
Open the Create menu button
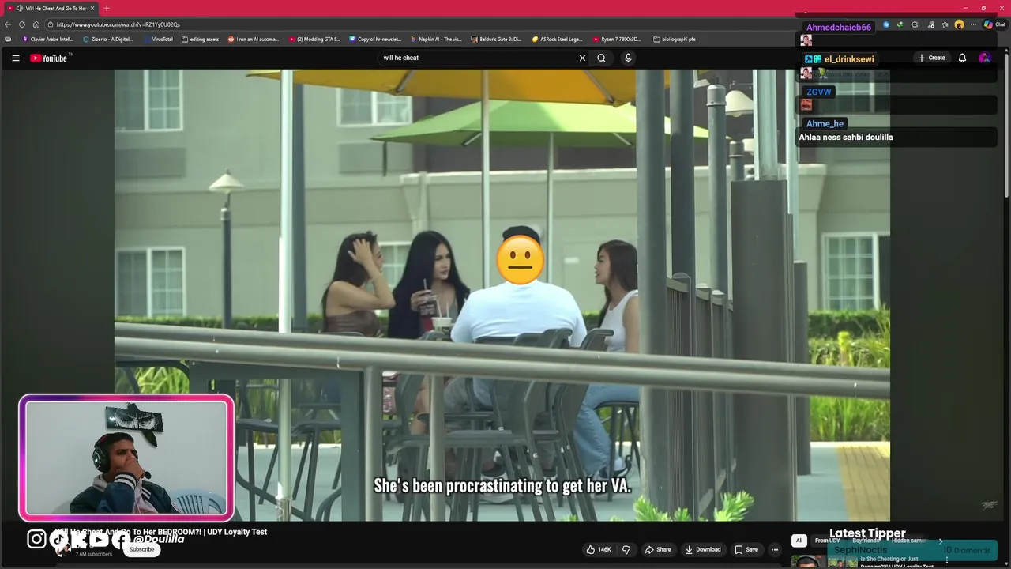[931, 58]
